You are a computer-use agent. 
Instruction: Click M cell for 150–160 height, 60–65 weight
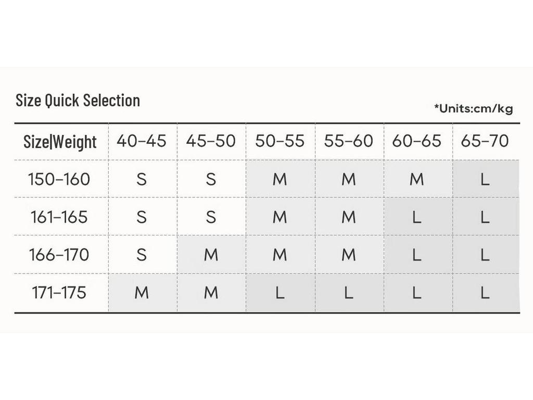[417, 179]
